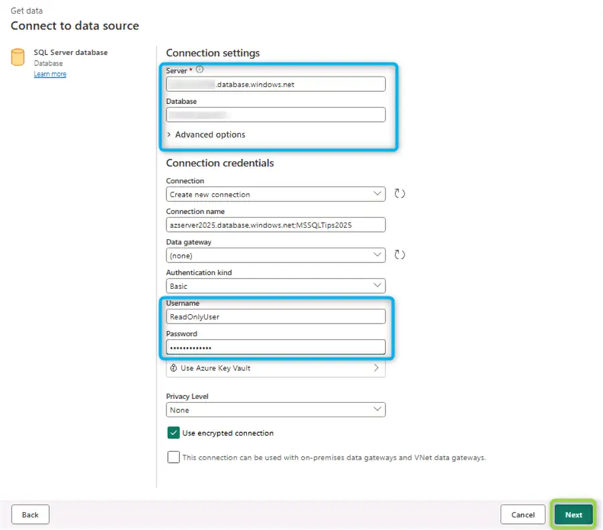Click the Connection credentials heading
This screenshot has height=530, width=603.
coord(220,163)
